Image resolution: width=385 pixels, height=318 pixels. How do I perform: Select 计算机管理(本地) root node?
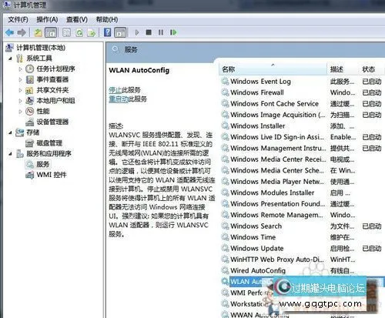click(41, 48)
